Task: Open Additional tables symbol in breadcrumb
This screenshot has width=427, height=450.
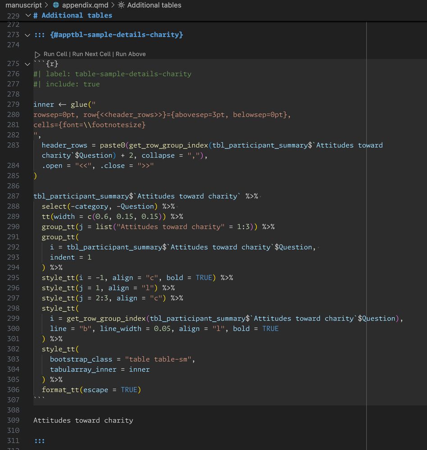Action: pyautogui.click(x=154, y=5)
